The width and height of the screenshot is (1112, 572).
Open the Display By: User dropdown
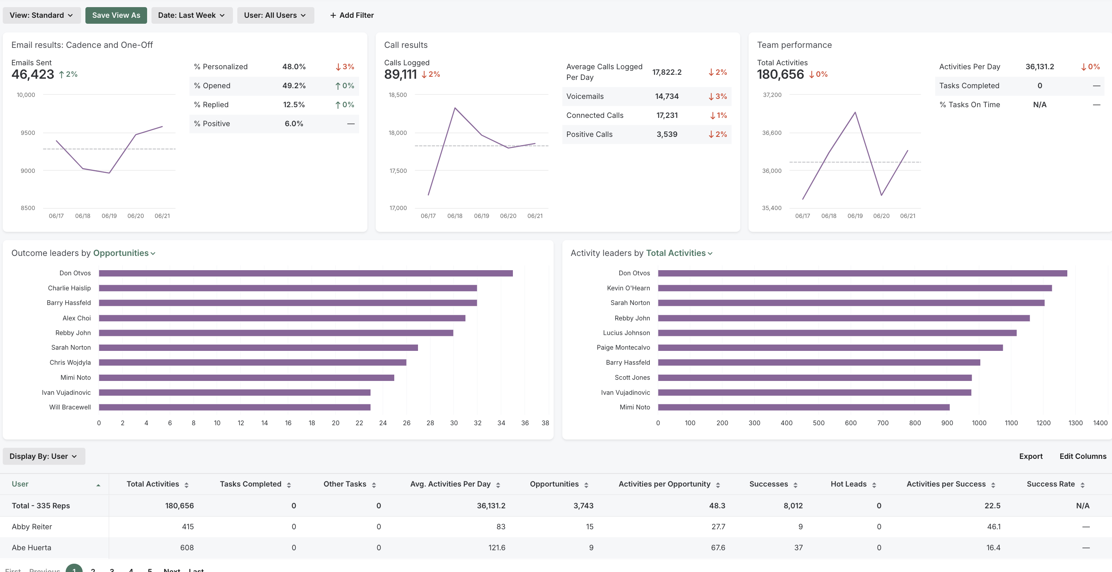[x=43, y=456]
